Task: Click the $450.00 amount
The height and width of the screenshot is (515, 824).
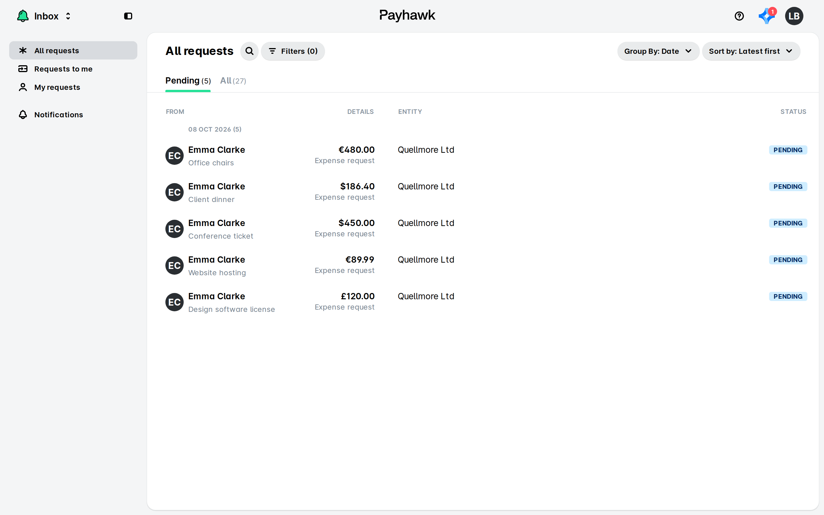Action: pyautogui.click(x=356, y=223)
